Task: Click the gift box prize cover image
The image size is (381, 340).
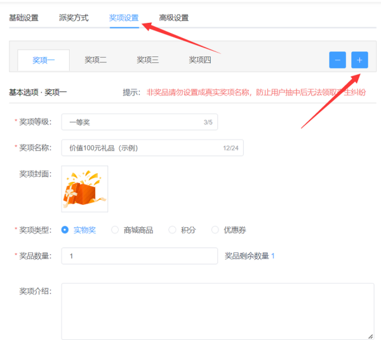Action: (84, 189)
